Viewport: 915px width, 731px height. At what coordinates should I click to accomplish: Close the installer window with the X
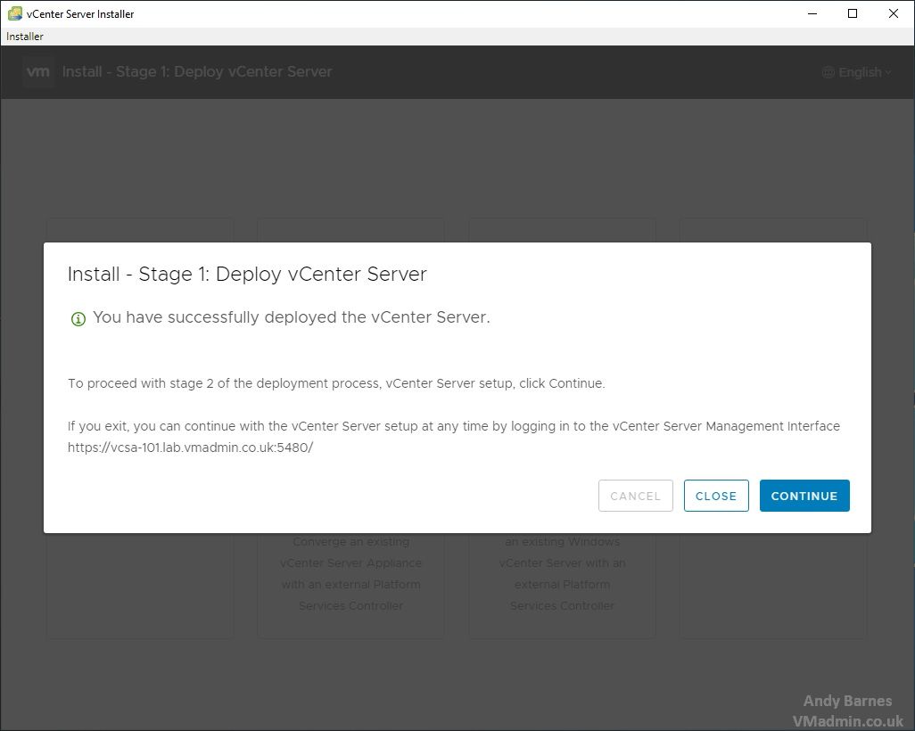(894, 13)
